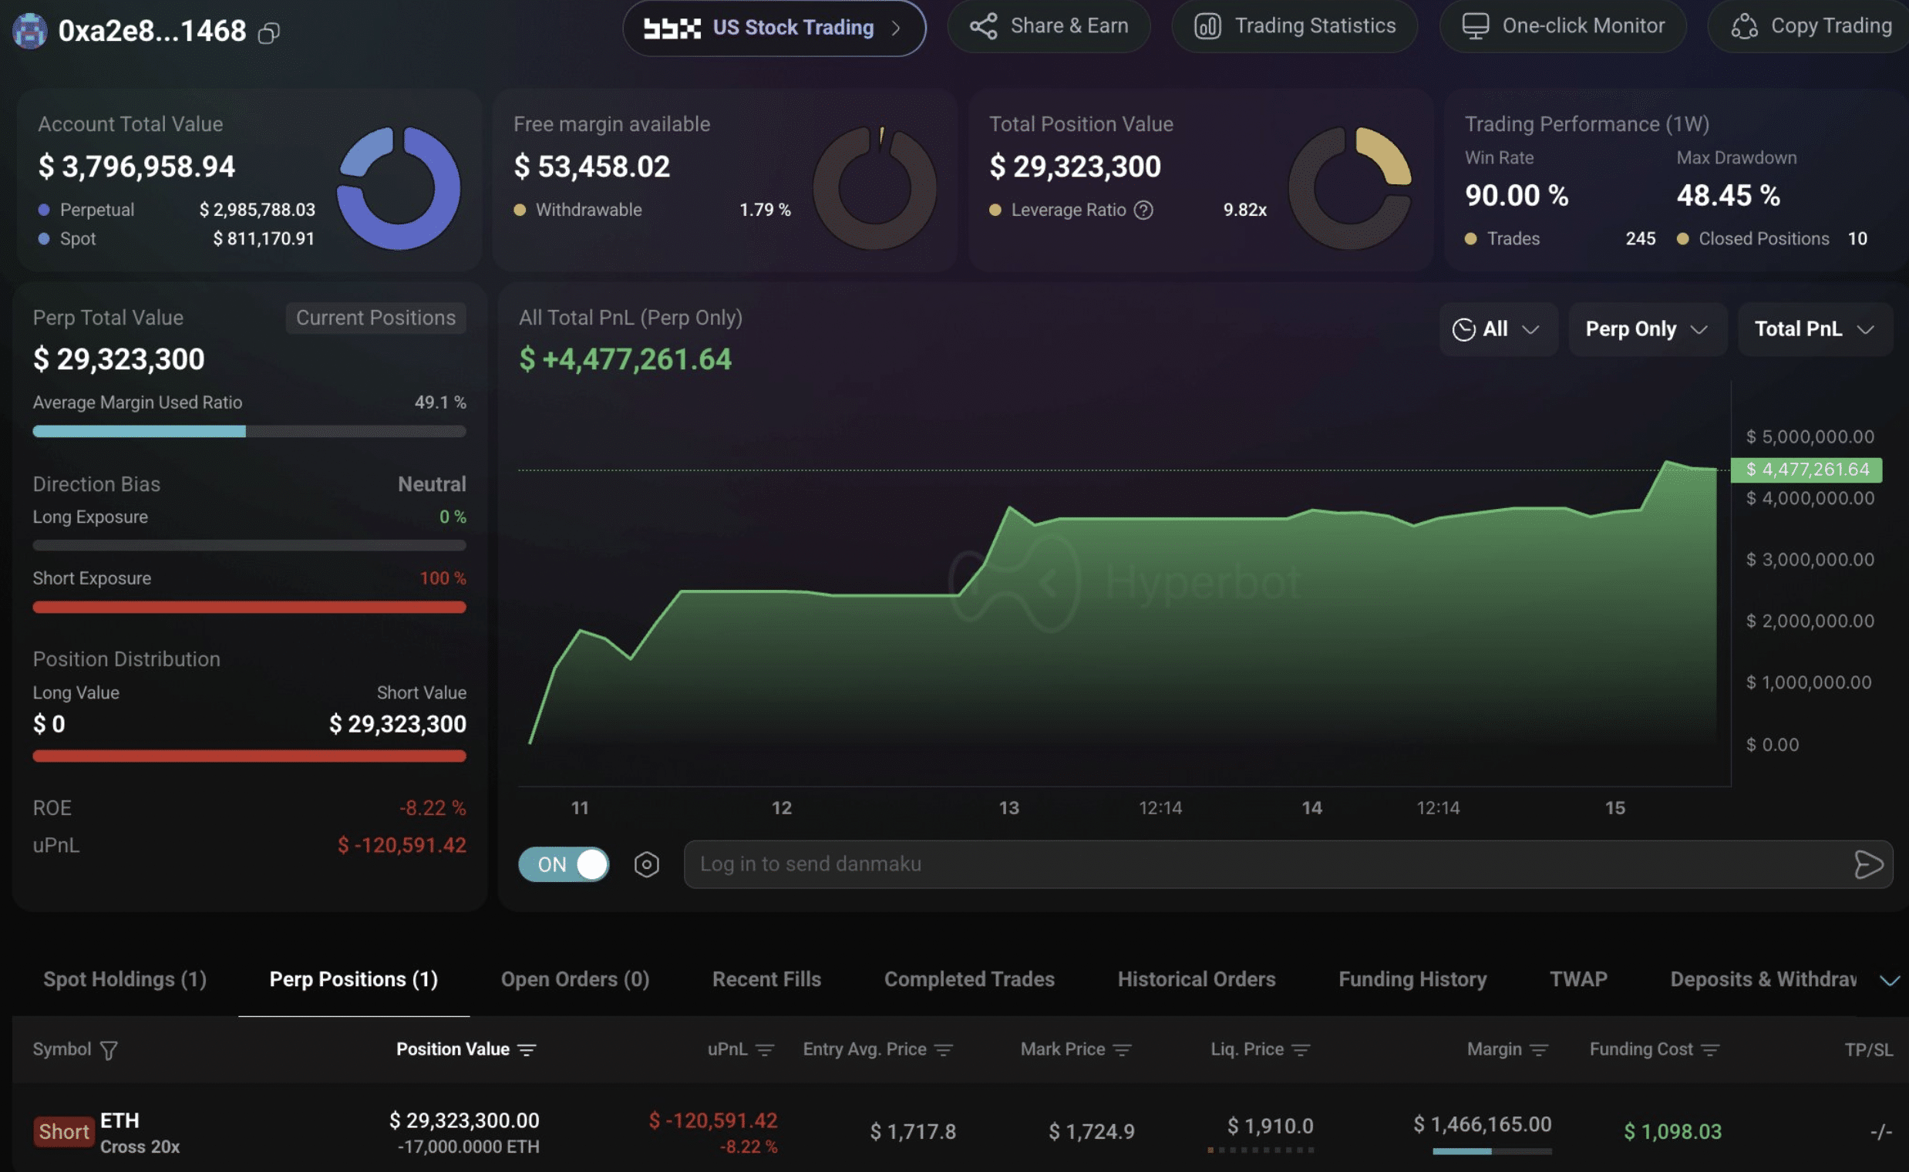Click the Win Rate 90.00 % value

(1516, 195)
